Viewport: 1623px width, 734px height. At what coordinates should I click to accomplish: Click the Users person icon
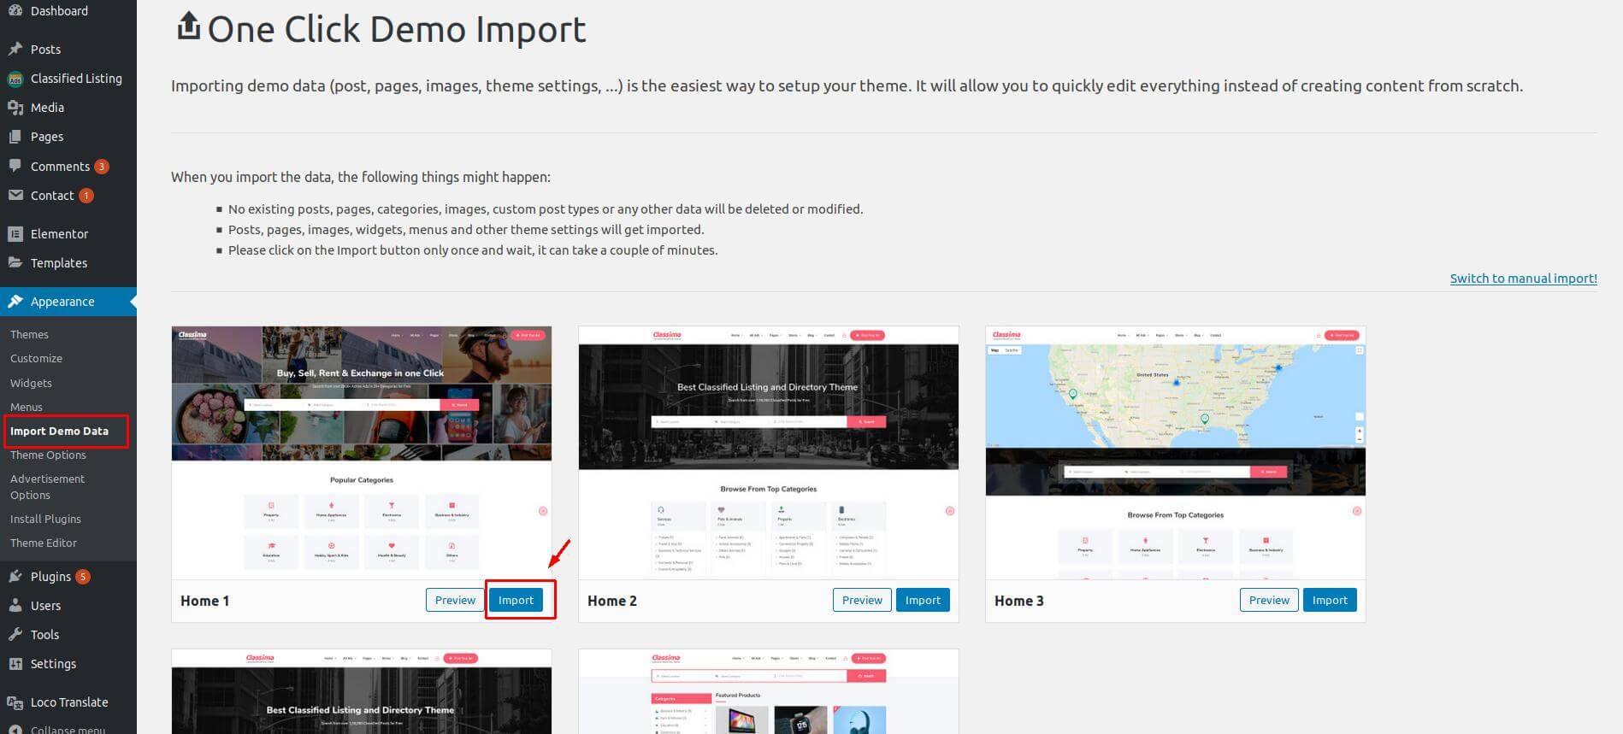click(15, 605)
